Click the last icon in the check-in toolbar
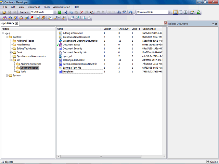 tap(89, 18)
